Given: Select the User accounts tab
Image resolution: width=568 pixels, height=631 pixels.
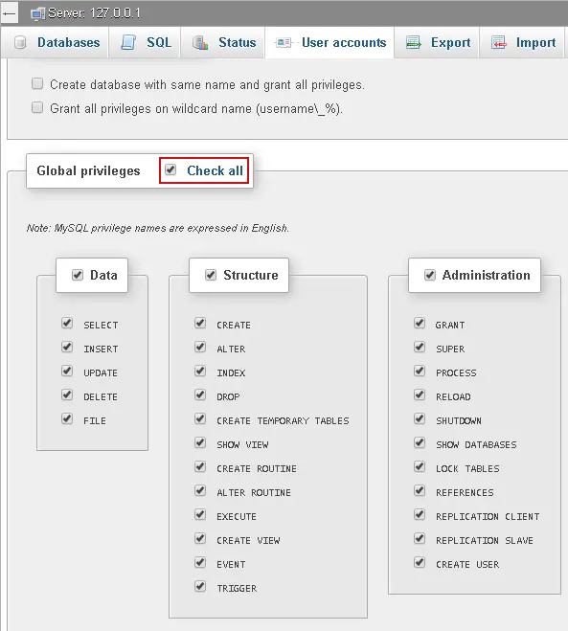Looking at the screenshot, I should [329, 43].
